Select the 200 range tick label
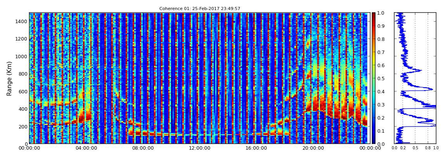Image resolution: width=446 pixels, height=157 pixels. click(22, 126)
